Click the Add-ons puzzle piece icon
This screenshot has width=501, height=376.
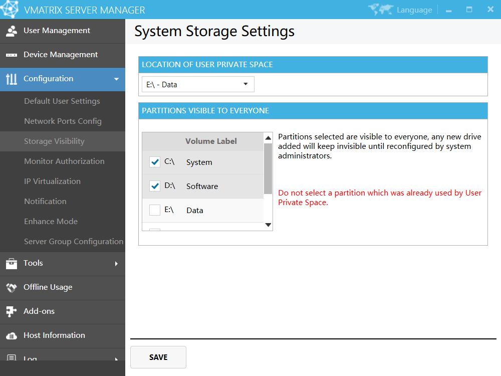coord(12,311)
